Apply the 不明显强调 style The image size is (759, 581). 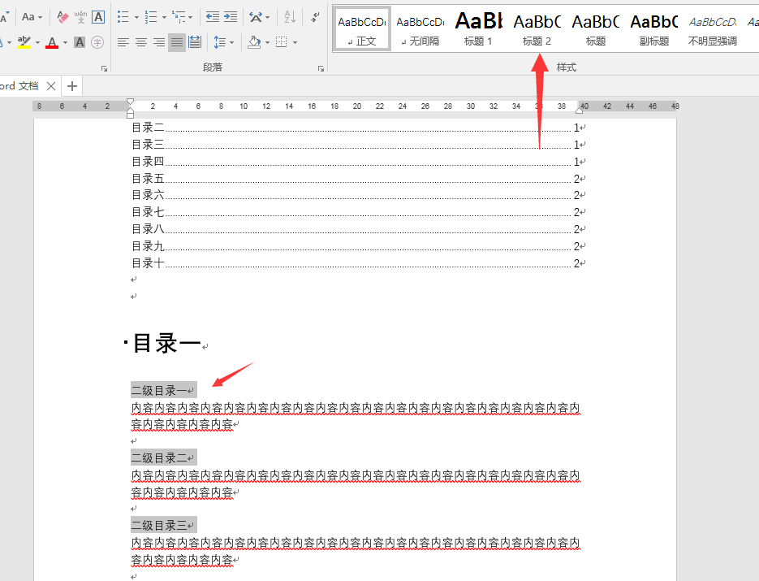click(713, 28)
